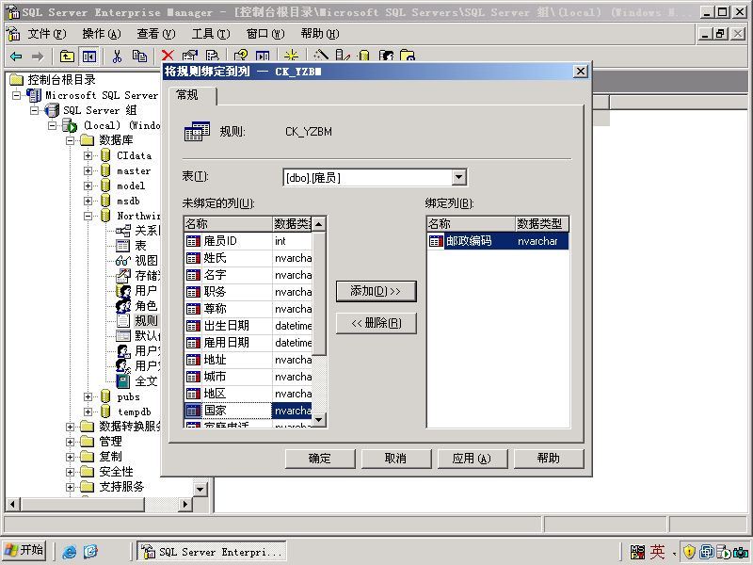Open the 工具(T) menu

(211, 34)
